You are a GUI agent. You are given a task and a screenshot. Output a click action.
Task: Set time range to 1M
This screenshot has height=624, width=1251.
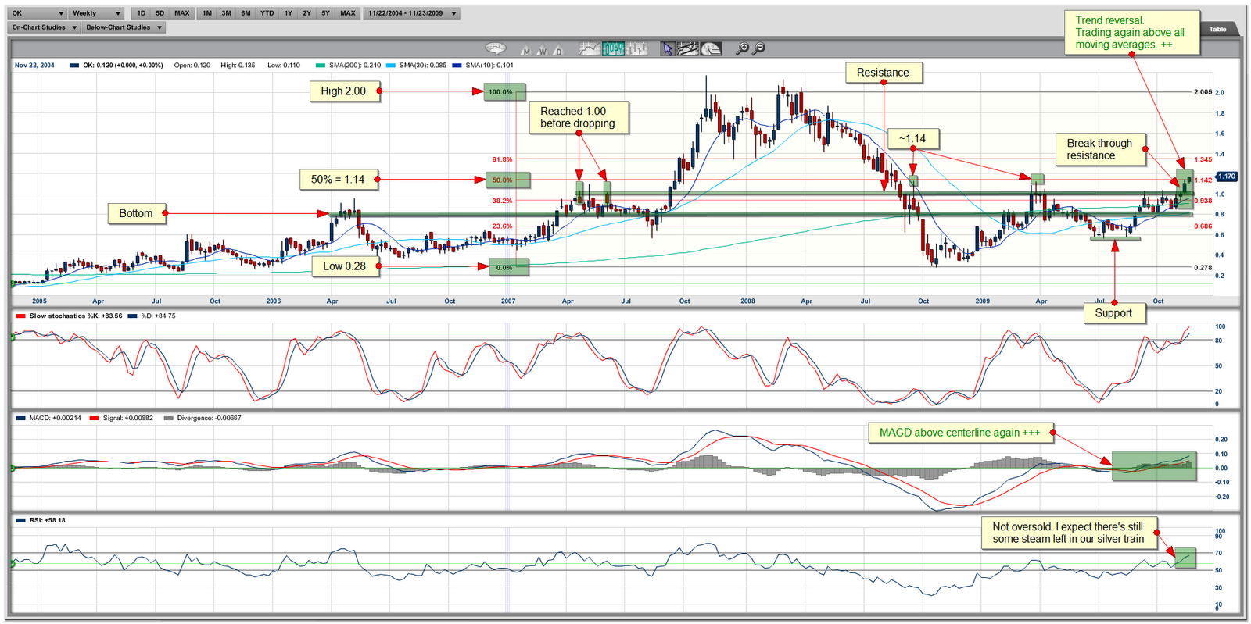(206, 13)
